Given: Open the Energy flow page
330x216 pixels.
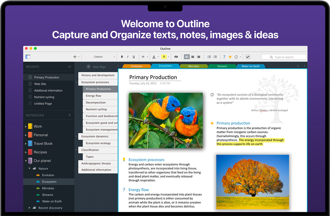Looking at the screenshot, I should point(93,96).
